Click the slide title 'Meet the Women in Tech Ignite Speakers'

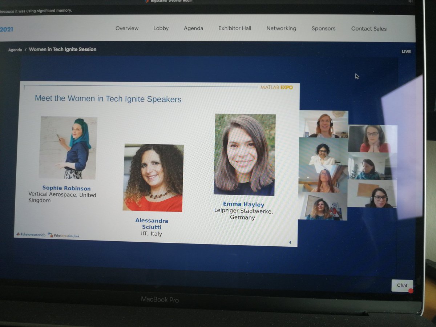click(108, 99)
